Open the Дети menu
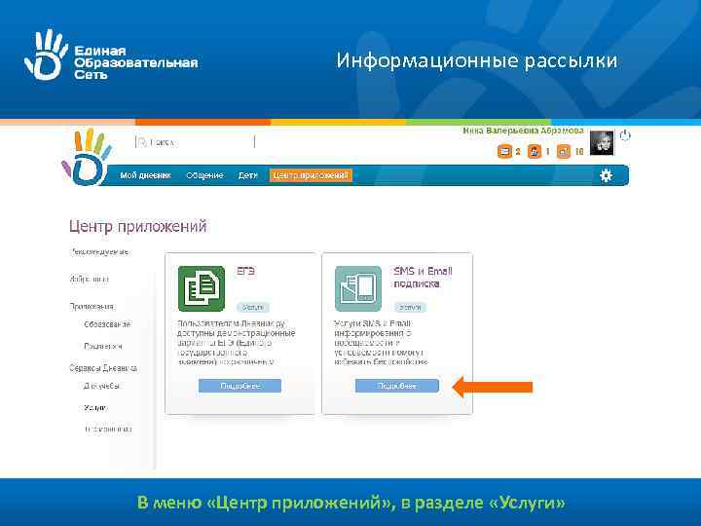Image resolution: width=701 pixels, height=526 pixels. click(247, 175)
